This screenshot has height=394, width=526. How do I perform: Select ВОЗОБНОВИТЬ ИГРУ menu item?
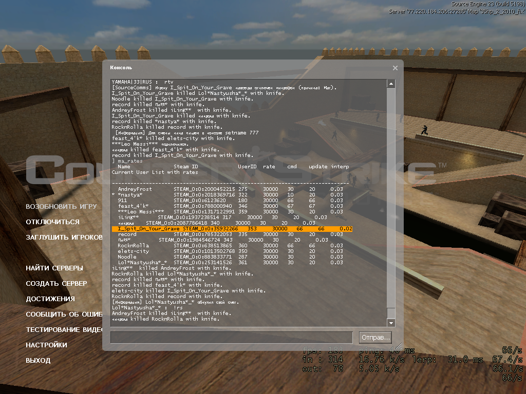(62, 206)
